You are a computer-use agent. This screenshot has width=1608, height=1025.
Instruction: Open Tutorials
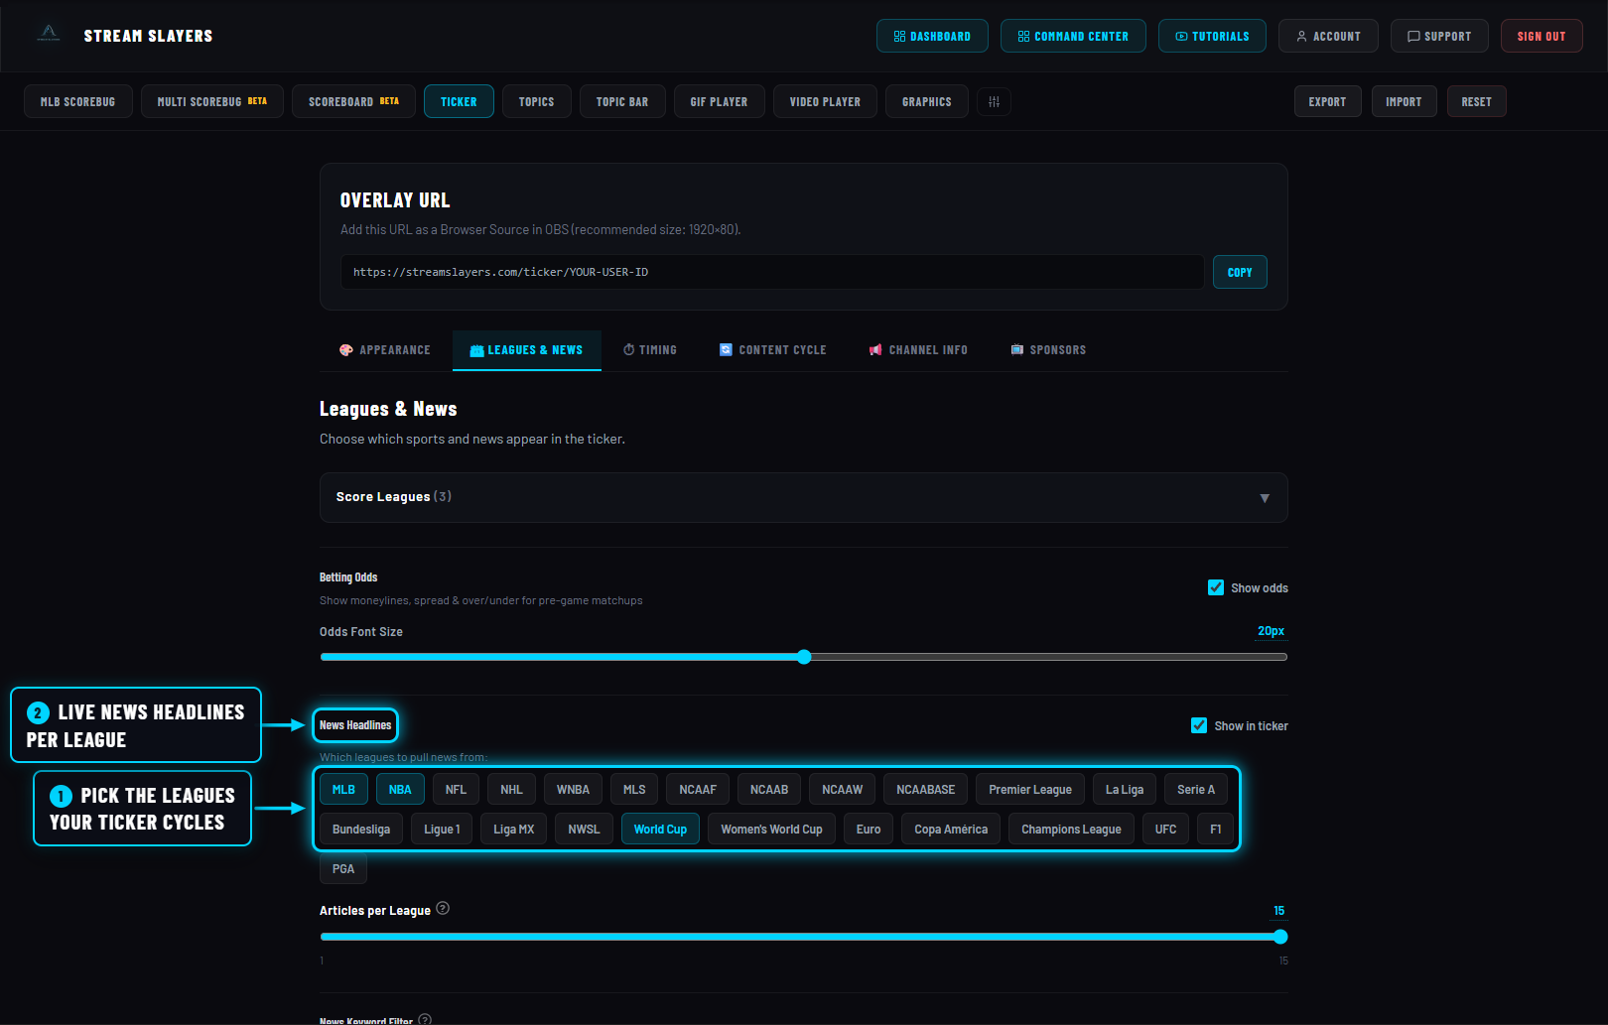(x=1212, y=36)
